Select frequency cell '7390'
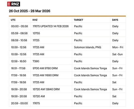This screenshot has height=109, width=134. (36, 61)
